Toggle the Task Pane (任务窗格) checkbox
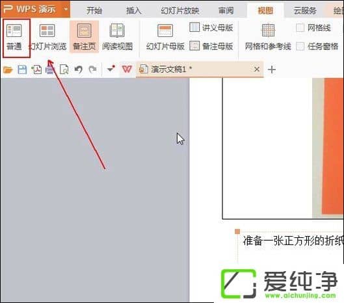 pyautogui.click(x=300, y=46)
